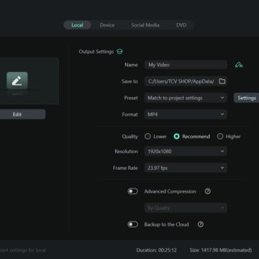Select the Lower quality radio button

(x=147, y=136)
